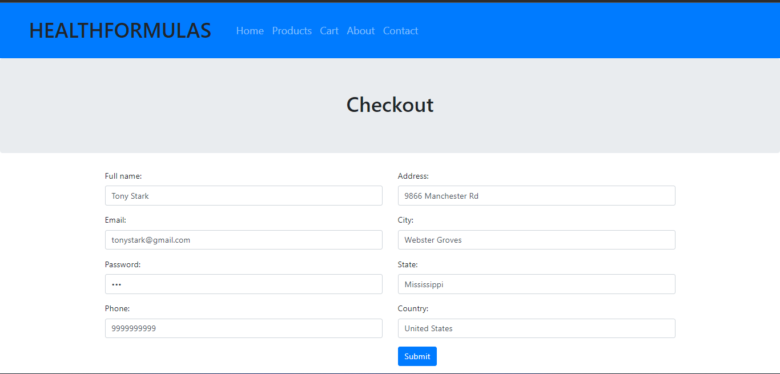
Task: Click the Password field
Action: [x=243, y=284]
